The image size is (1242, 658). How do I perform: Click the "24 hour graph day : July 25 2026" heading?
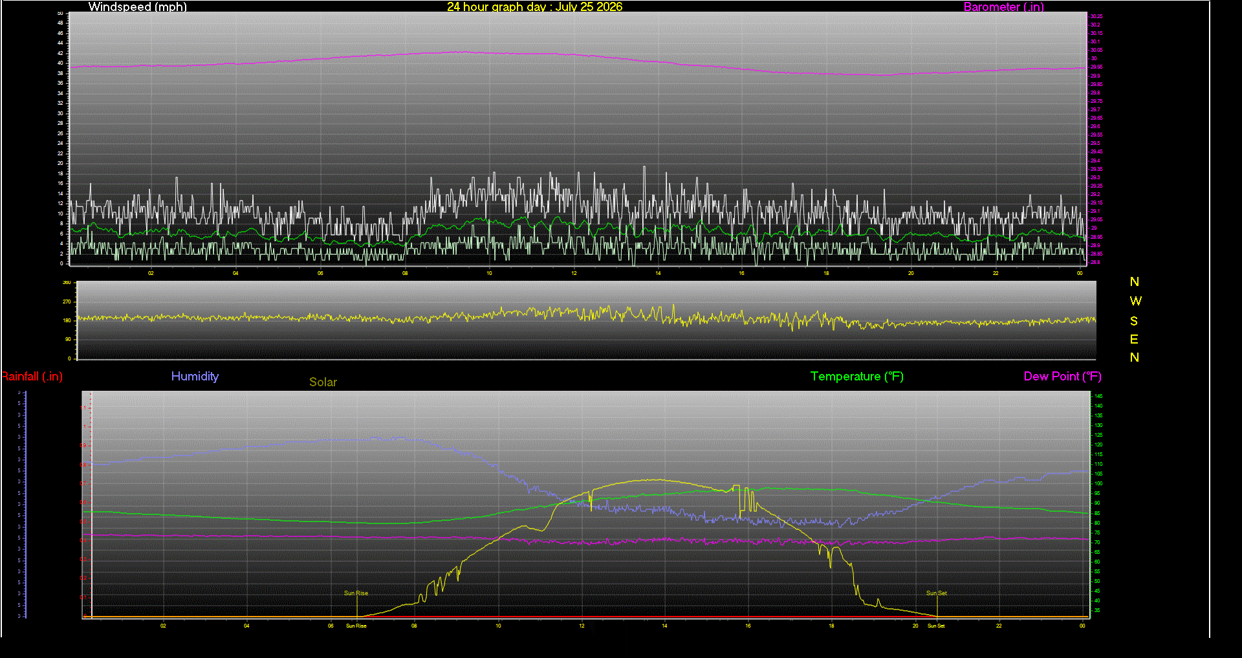(534, 6)
